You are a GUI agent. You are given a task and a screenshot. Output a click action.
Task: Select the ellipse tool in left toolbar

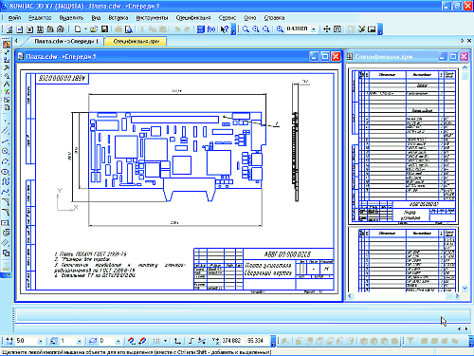pos(6,172)
